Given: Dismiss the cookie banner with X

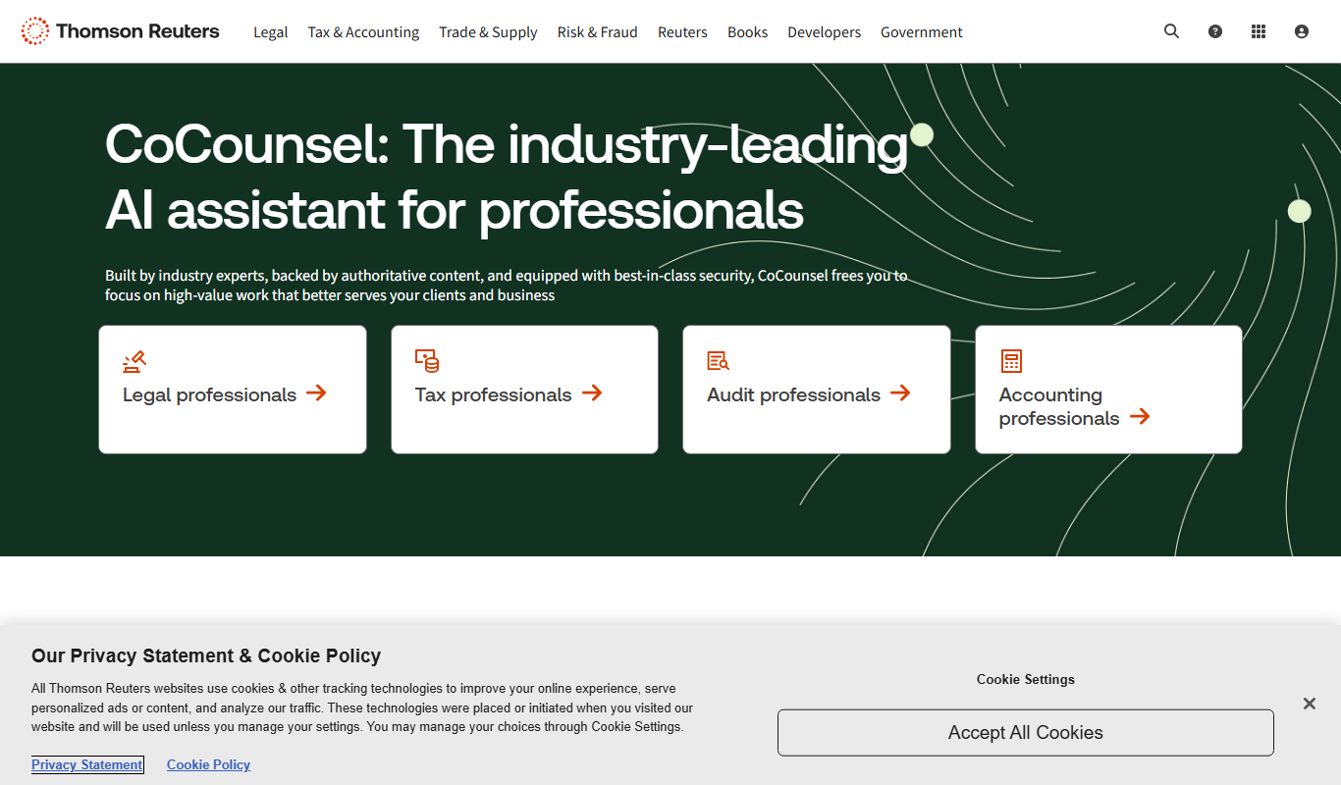Looking at the screenshot, I should (x=1309, y=704).
